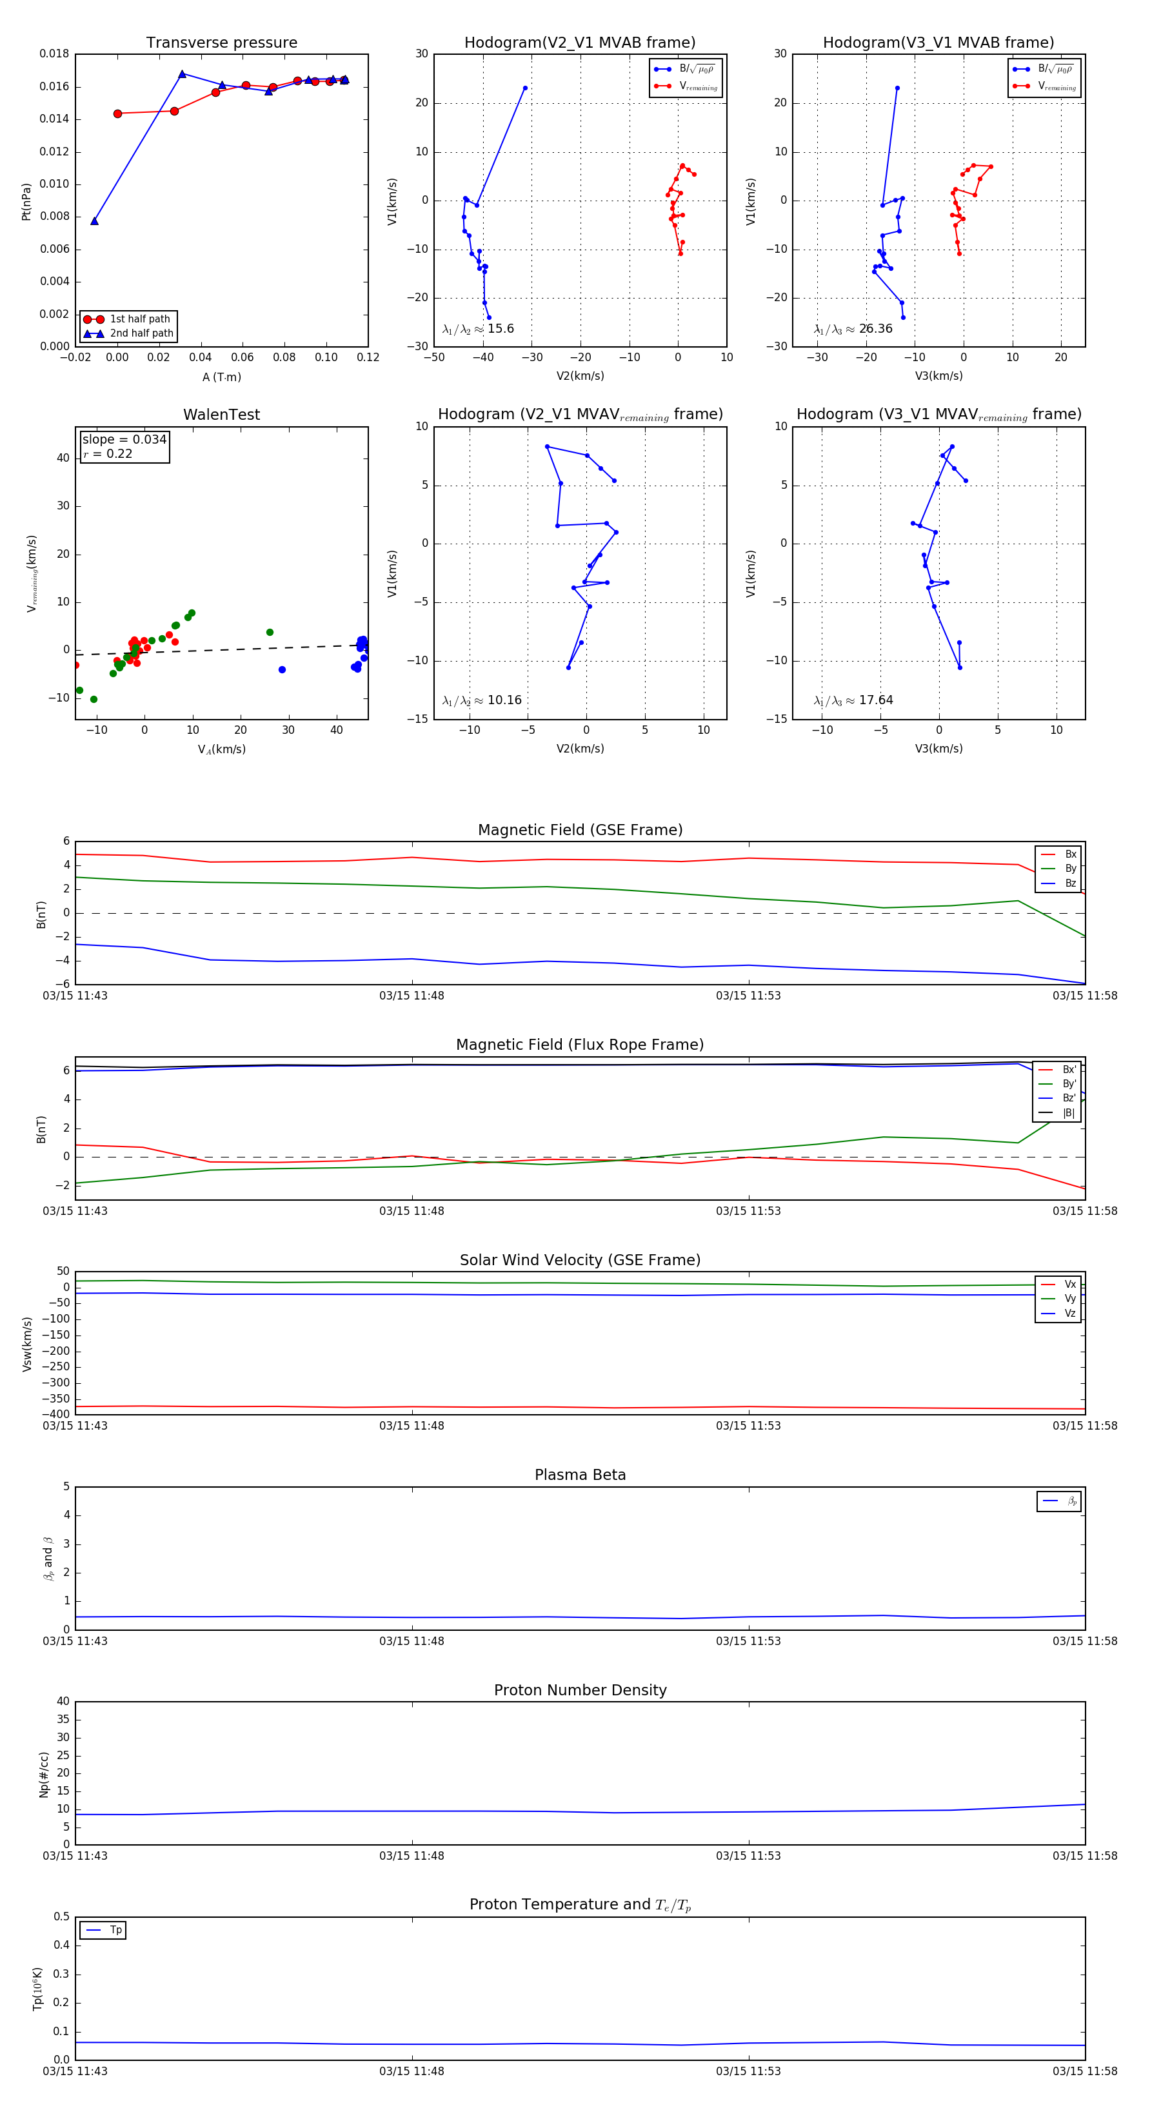Select 'Magnetic Field (Flux Rope Frame)' title
1161x2128 pixels.
(580, 1045)
